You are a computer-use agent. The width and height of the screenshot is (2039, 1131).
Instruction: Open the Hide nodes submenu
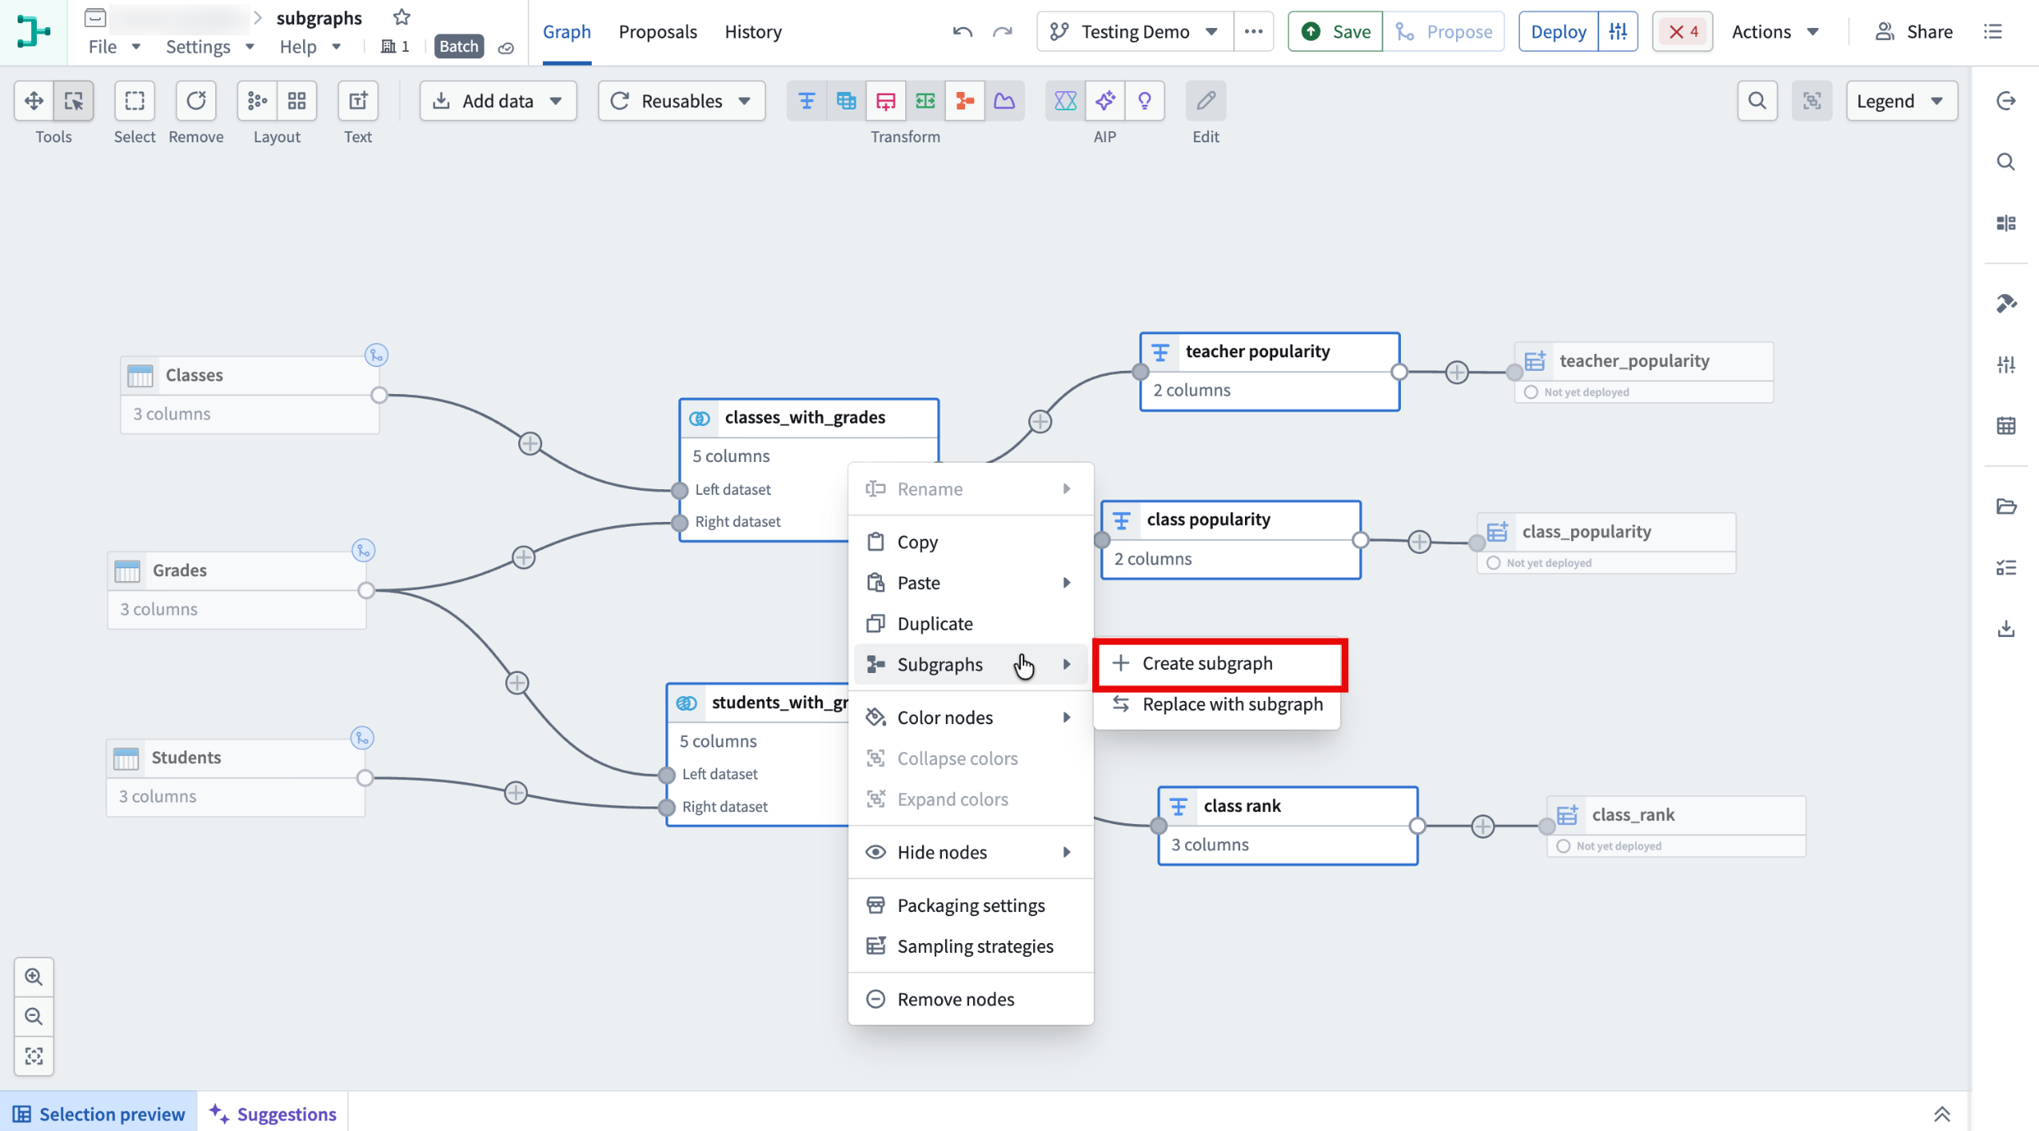click(x=970, y=851)
